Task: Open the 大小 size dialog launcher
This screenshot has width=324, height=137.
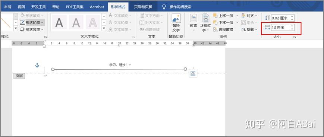Action: click(295, 37)
